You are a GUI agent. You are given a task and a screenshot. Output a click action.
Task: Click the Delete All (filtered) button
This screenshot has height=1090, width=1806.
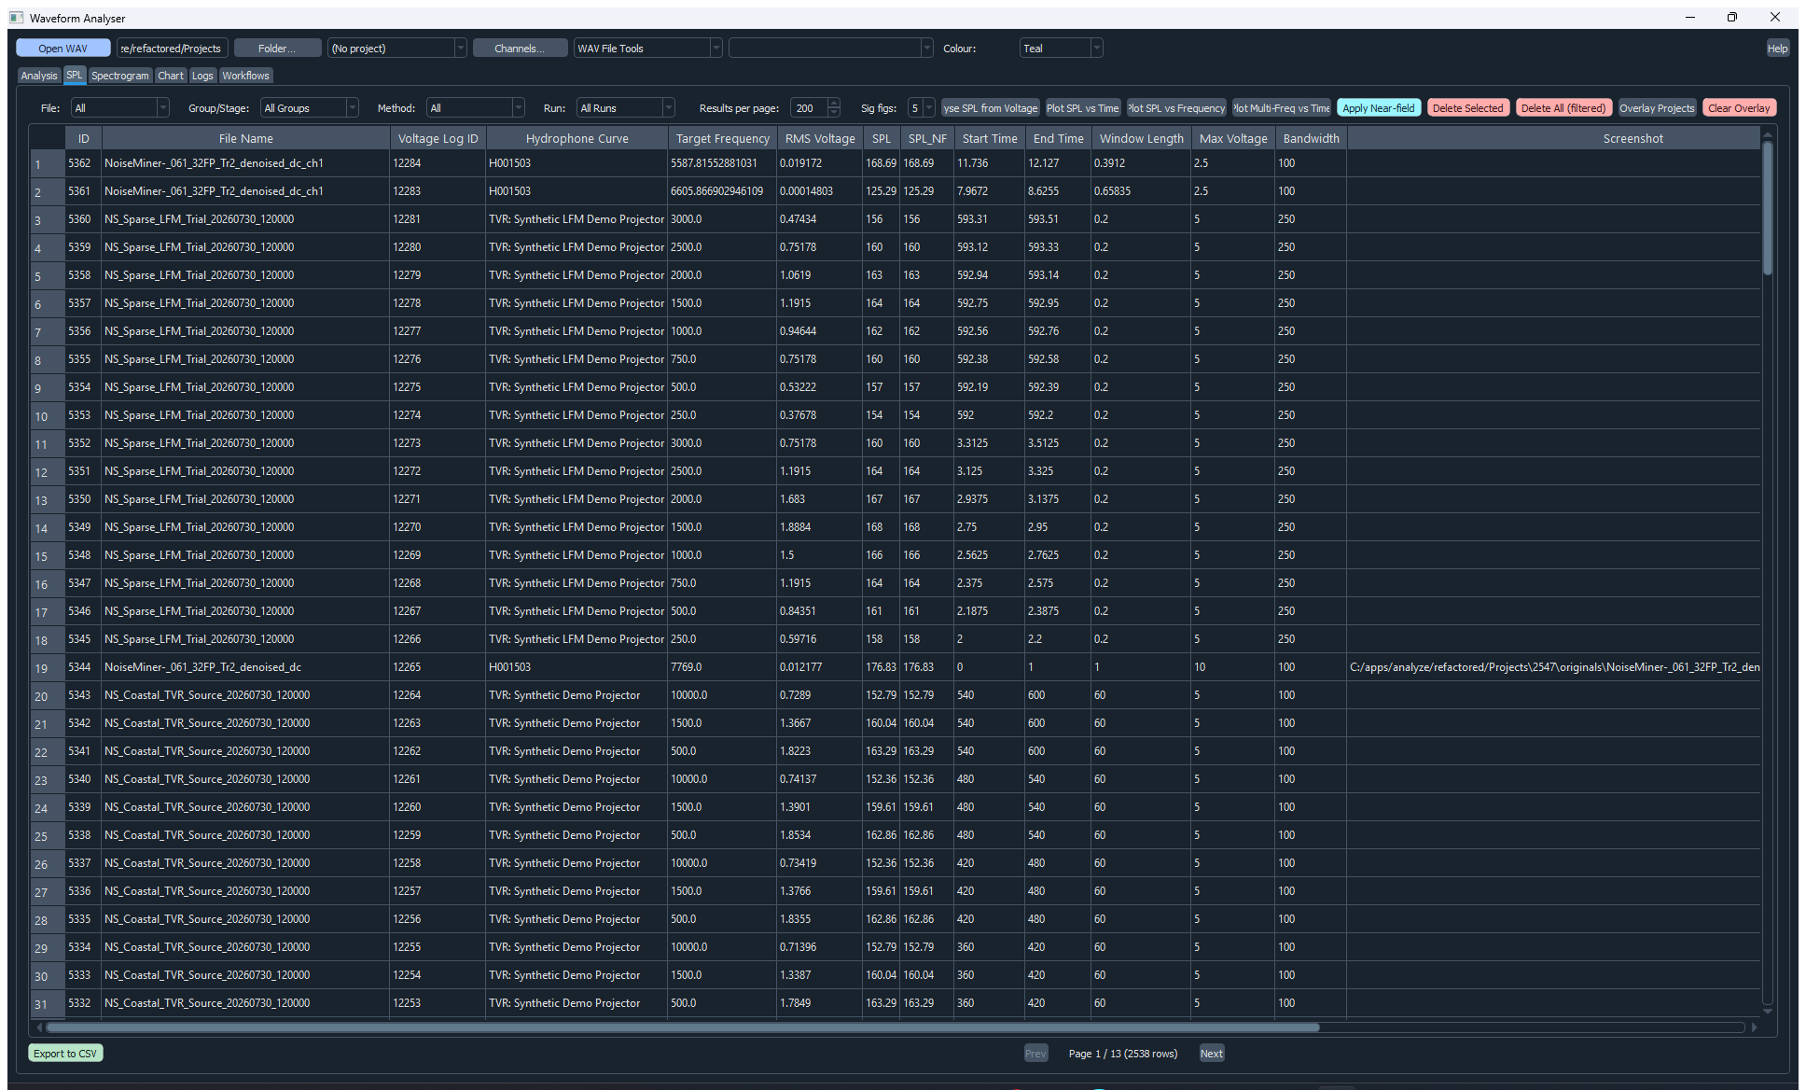click(1563, 108)
